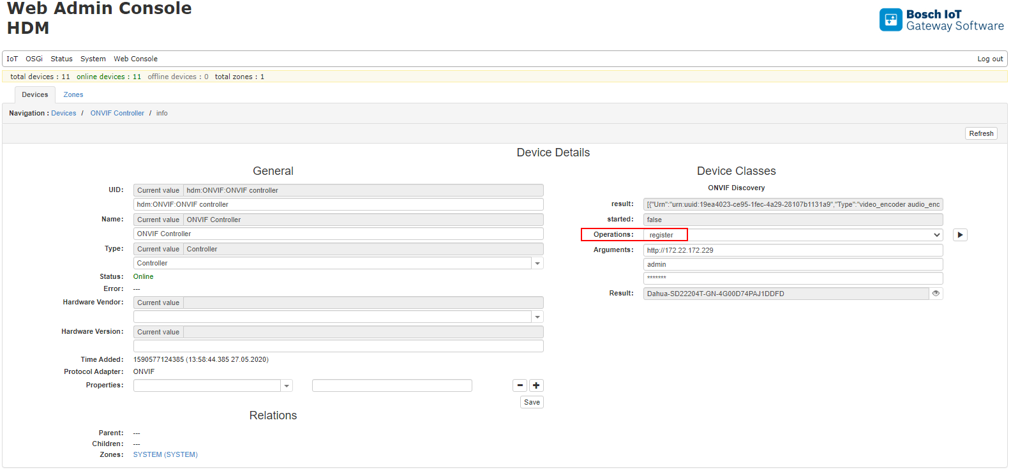1011x471 pixels.
Task: Open the Hardware Vendor dropdown
Action: pyautogui.click(x=537, y=317)
